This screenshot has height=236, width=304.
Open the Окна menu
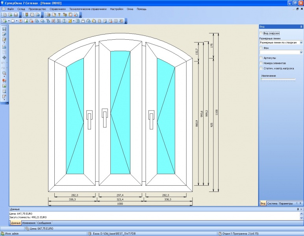tap(130, 9)
